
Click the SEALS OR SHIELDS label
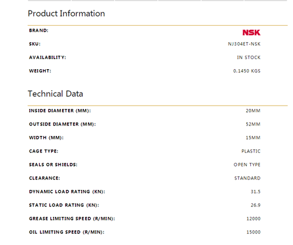pos(53,165)
